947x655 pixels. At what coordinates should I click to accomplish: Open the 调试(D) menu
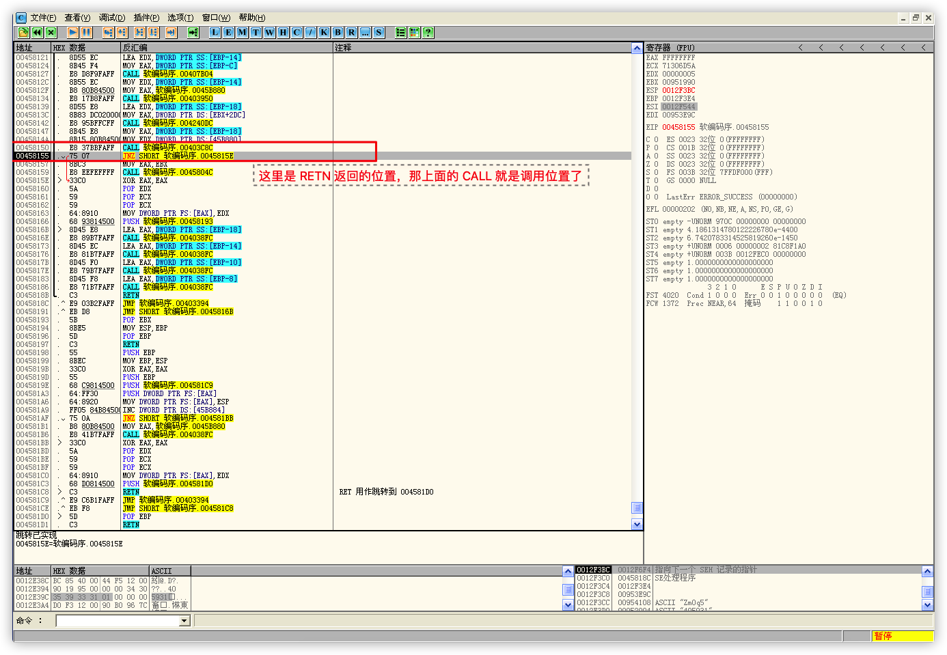point(112,18)
